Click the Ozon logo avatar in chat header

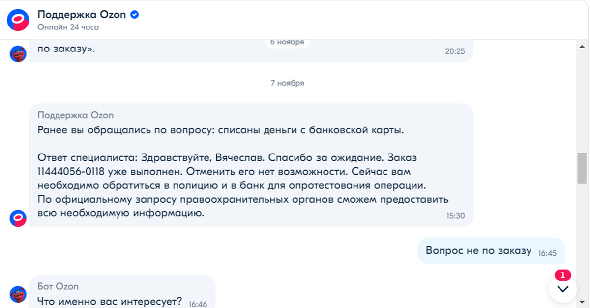tap(18, 20)
